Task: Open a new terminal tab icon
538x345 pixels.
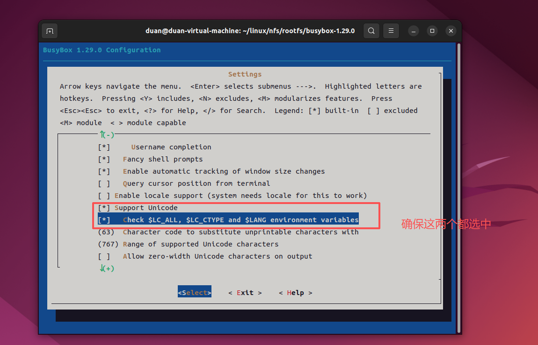Action: pyautogui.click(x=50, y=31)
